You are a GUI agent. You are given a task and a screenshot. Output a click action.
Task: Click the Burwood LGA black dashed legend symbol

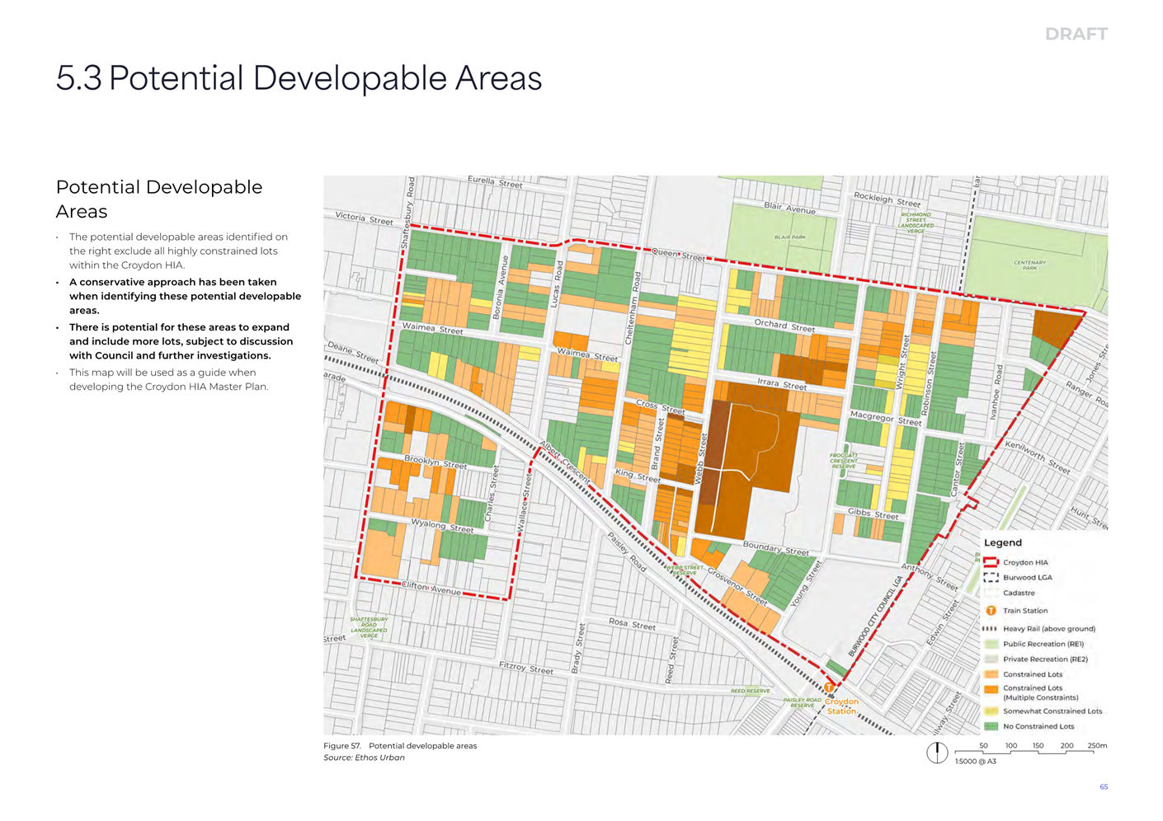(991, 578)
